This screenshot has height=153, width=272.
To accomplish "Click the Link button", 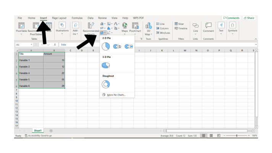I will [x=196, y=28].
